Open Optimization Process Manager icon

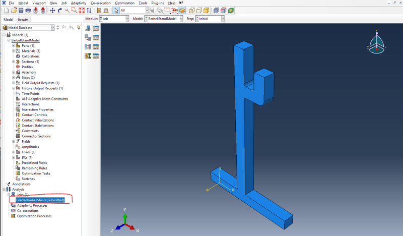click(96, 56)
